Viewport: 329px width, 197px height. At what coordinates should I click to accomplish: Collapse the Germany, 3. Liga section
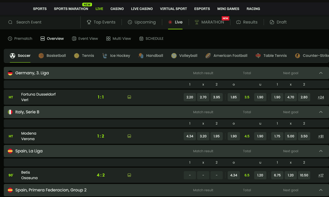[x=321, y=73]
